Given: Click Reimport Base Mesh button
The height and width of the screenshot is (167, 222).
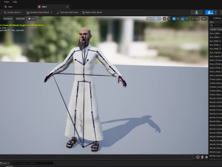Looking at the screenshot, I should [38, 13].
